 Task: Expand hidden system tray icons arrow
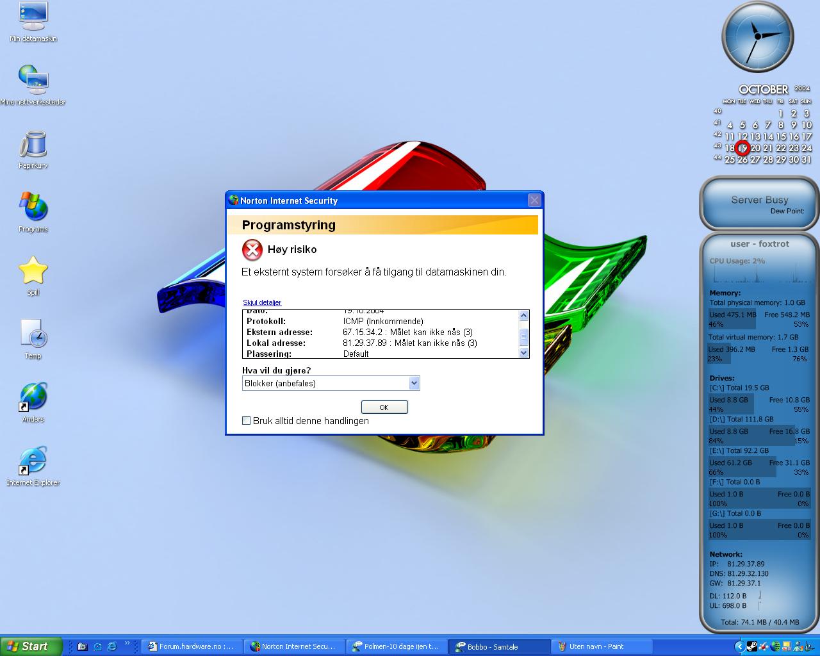click(739, 646)
